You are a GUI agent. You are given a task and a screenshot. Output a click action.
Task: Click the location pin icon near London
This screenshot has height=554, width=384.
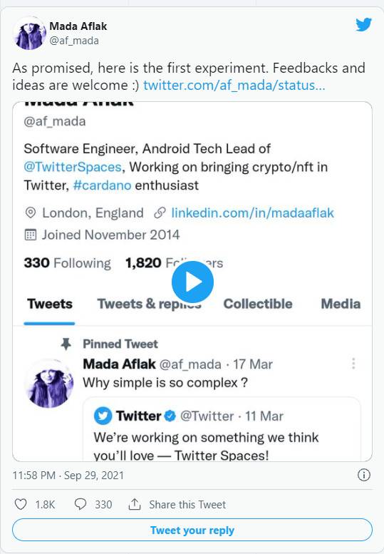pos(31,212)
